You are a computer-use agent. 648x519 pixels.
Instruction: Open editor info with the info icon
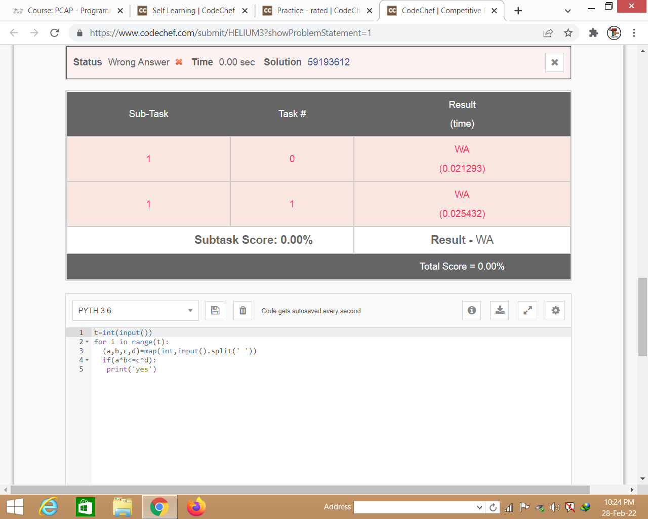[471, 310]
